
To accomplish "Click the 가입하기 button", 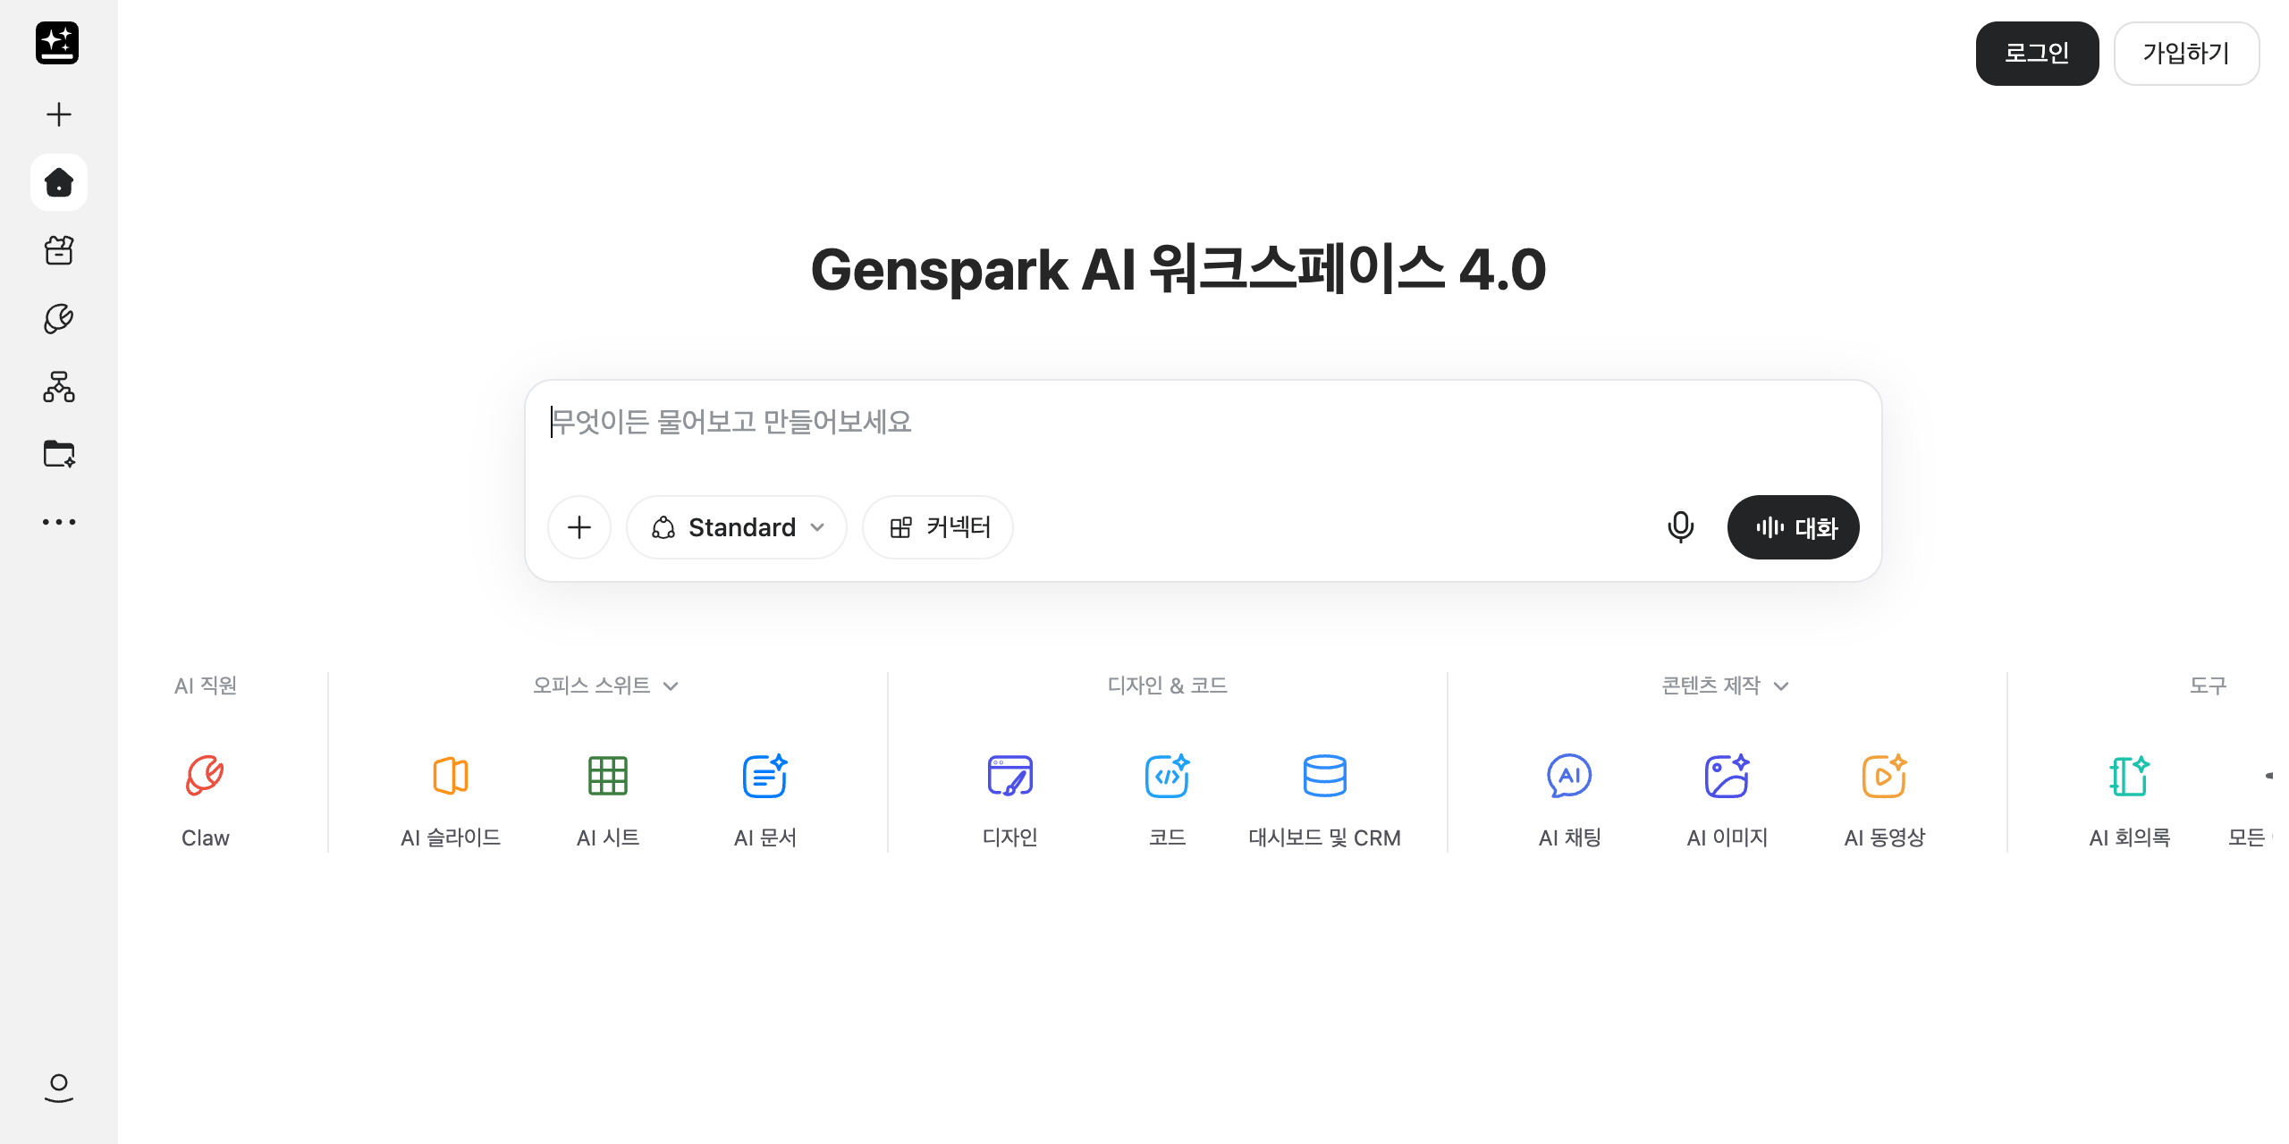I will coord(2186,54).
